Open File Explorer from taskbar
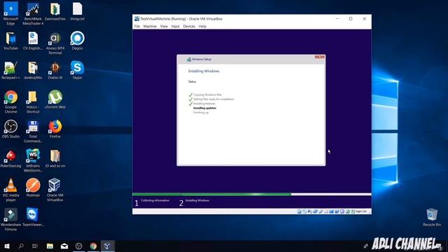448x252 pixels. 50,246
